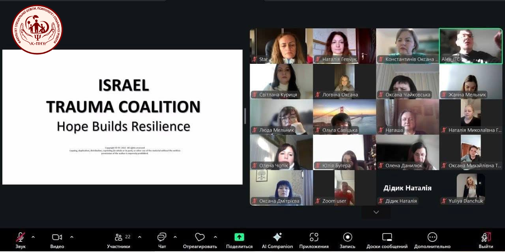
Task: Click the Отреагировать reactions heart icon
Action: click(x=200, y=237)
